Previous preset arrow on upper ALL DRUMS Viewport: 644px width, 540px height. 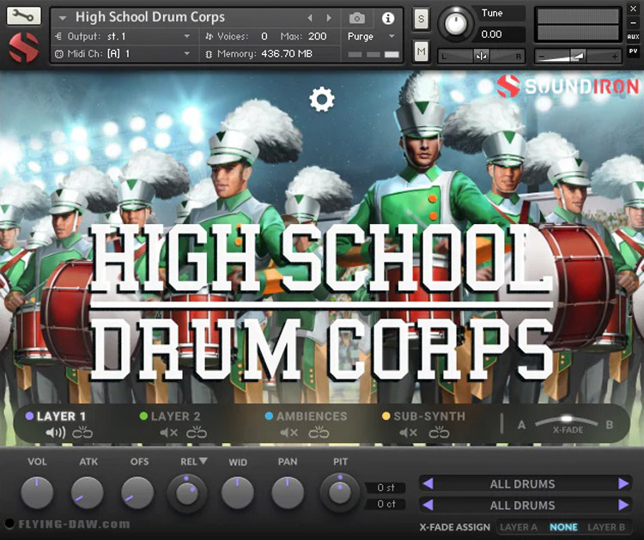[x=428, y=483]
